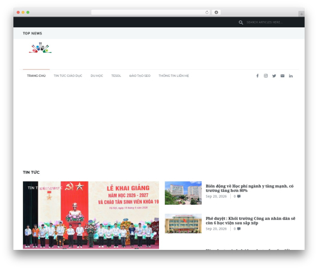
Task: Click date under Công an nhân dân article
Action: click(216, 229)
